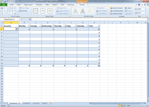Expand the drop down in cell A2
Screen dimensions: 149x107
point(17,29)
